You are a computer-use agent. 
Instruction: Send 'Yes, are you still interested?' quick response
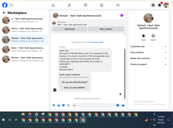[74, 82]
